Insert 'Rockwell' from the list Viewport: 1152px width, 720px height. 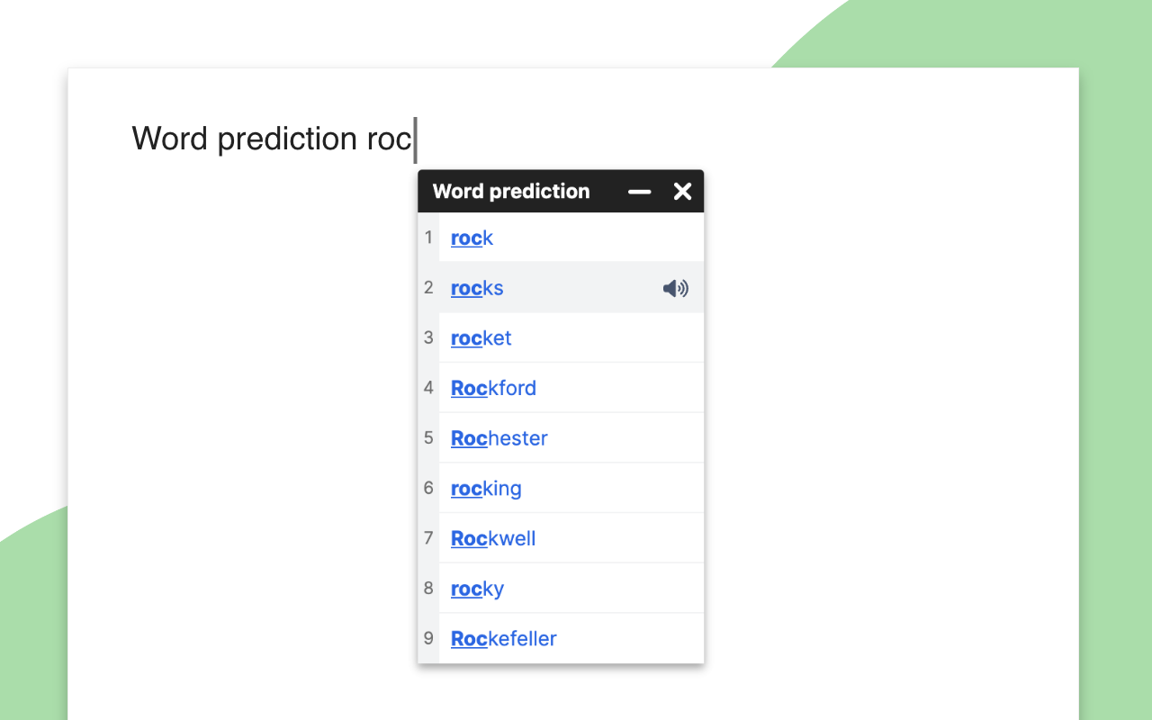tap(493, 538)
